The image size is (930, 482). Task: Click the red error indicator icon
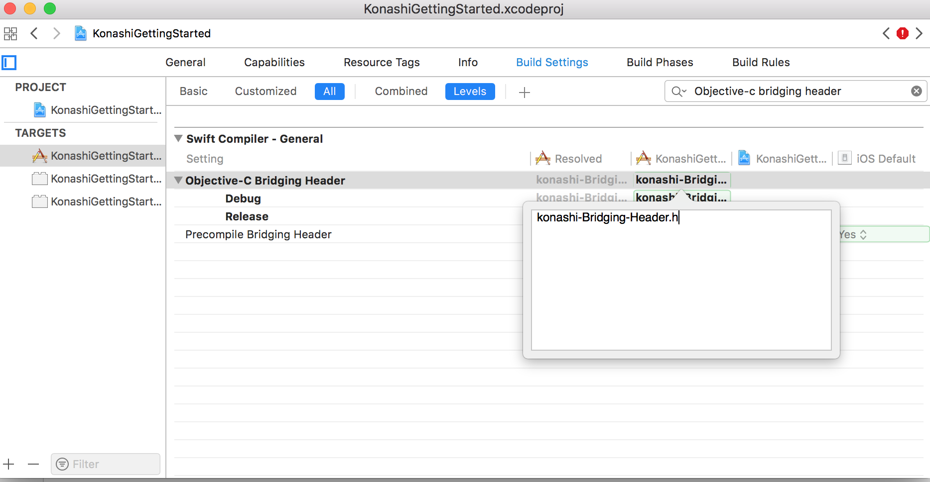click(x=902, y=33)
